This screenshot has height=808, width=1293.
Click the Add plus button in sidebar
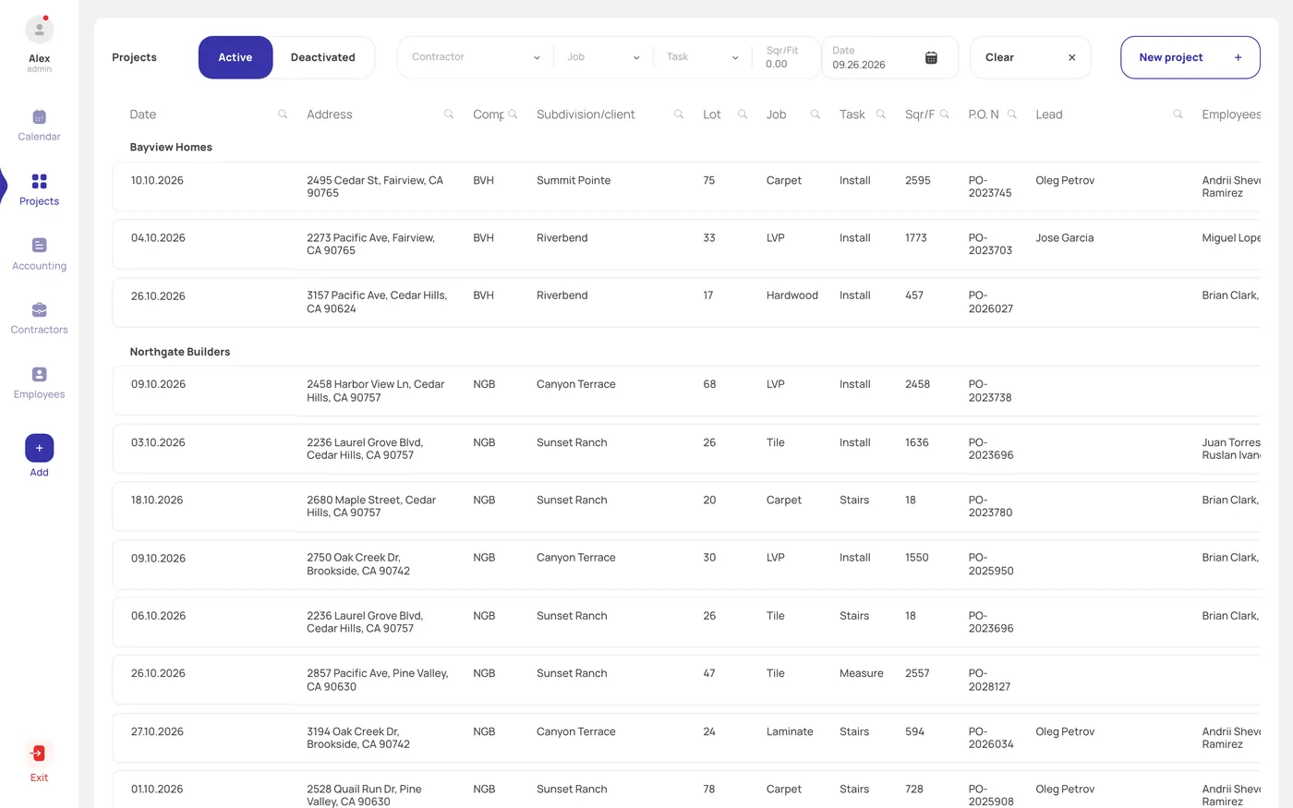pos(39,448)
